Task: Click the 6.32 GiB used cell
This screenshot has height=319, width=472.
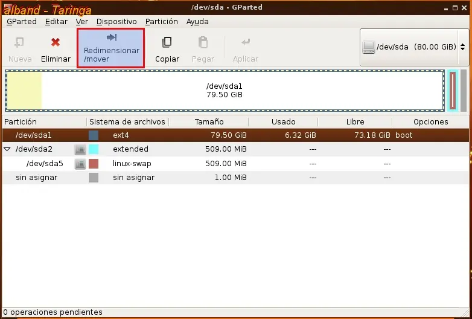Action: [301, 135]
